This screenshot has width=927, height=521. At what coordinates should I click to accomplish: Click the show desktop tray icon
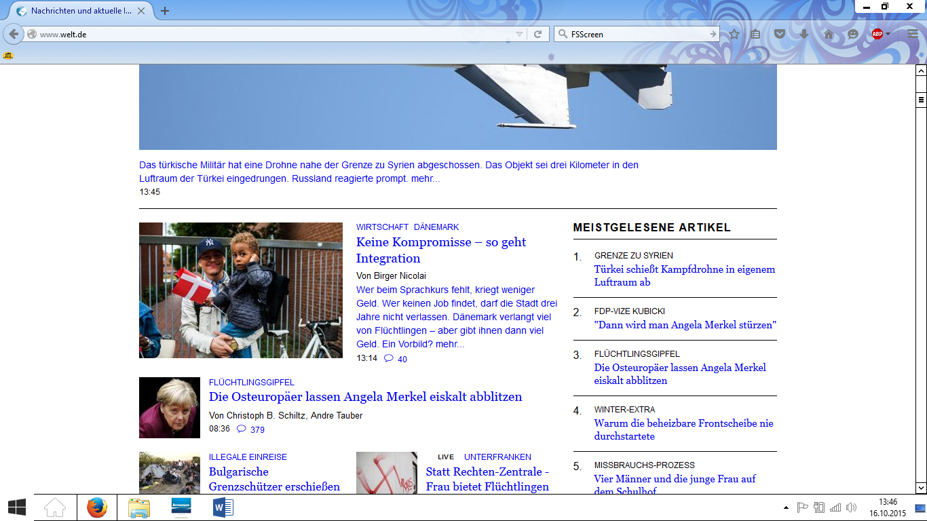click(920, 507)
